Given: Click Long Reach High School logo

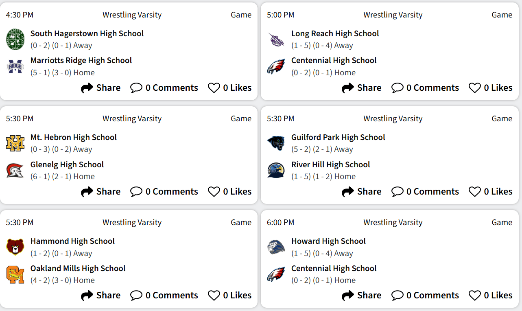Looking at the screenshot, I should 276,39.
